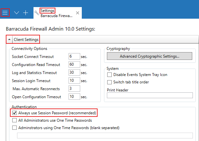Collapse the Client Settings section
The height and width of the screenshot is (141, 199).
tap(9, 40)
